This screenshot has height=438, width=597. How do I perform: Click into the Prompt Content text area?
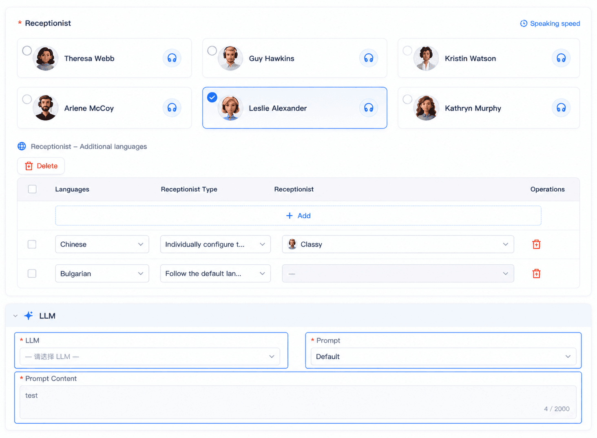298,402
